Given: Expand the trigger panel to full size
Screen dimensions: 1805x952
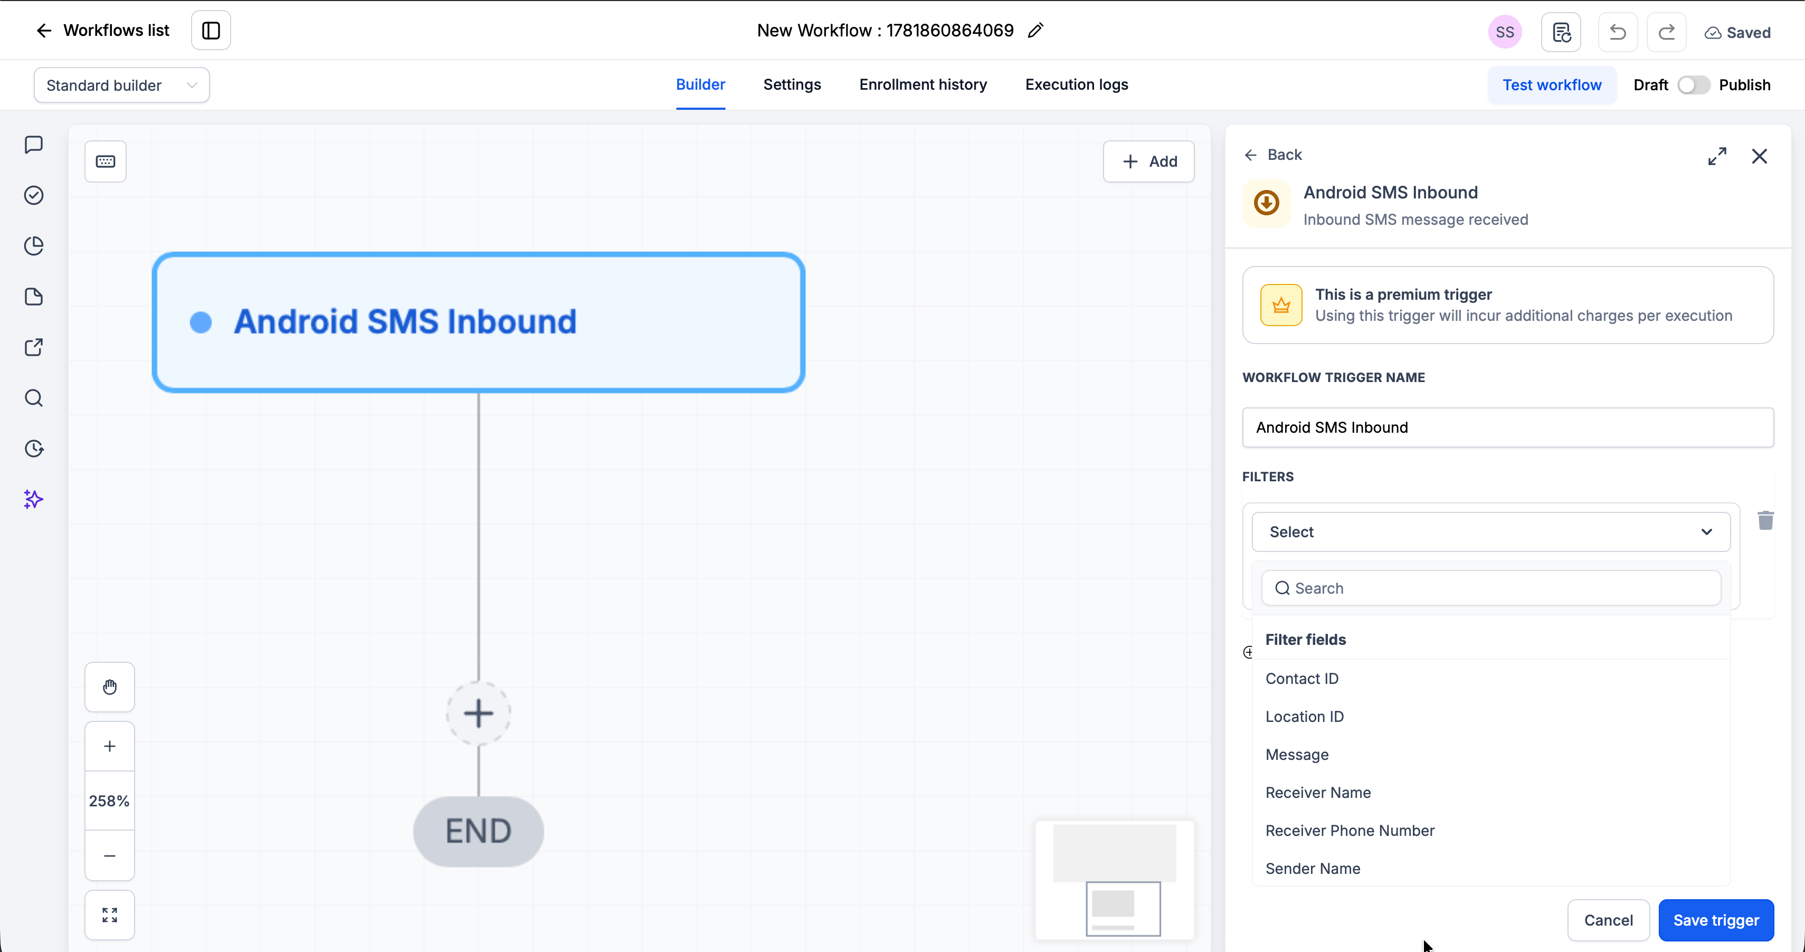Looking at the screenshot, I should click(1717, 156).
